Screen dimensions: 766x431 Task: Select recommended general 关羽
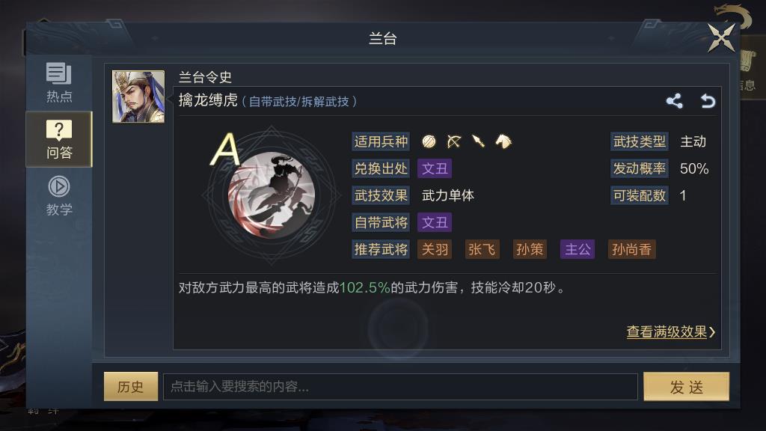pyautogui.click(x=435, y=250)
